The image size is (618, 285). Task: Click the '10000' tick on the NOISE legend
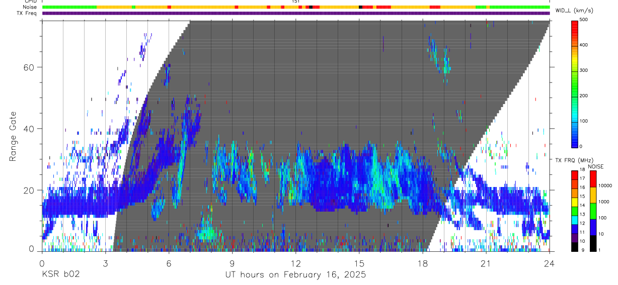tap(604, 186)
